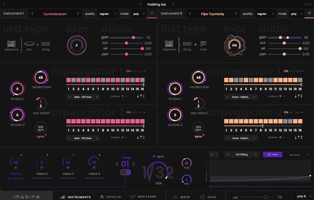Click the tube icon for instrument II
The height and width of the screenshot is (200, 314).
click(203, 43)
